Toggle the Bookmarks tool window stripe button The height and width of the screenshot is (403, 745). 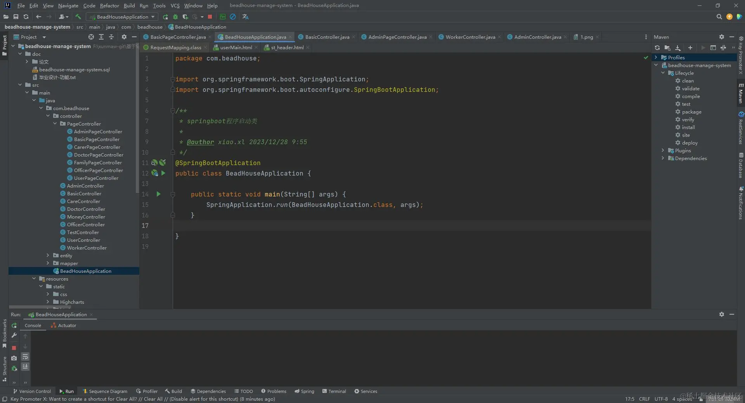tap(4, 334)
